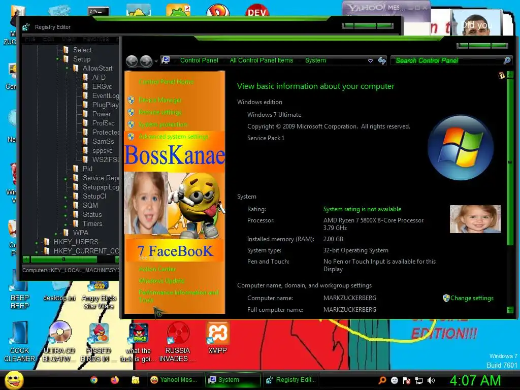Screen dimensions: 520x390
Task: Open the View menu in Registry Editor
Action: [69, 39]
